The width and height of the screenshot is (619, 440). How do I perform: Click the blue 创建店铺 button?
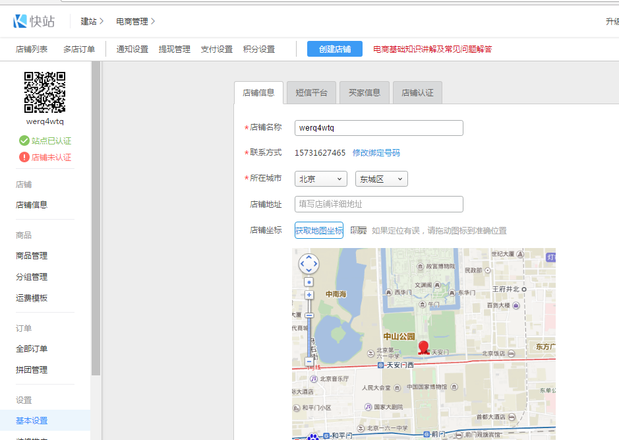click(x=335, y=49)
